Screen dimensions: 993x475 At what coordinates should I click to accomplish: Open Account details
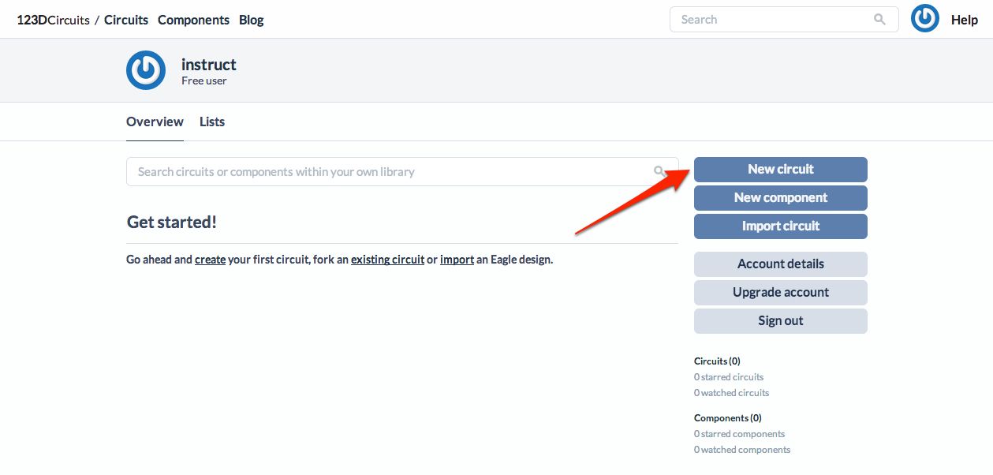point(780,264)
